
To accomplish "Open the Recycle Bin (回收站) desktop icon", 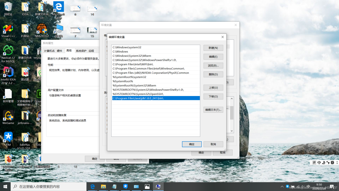I will (x=8, y=9).
